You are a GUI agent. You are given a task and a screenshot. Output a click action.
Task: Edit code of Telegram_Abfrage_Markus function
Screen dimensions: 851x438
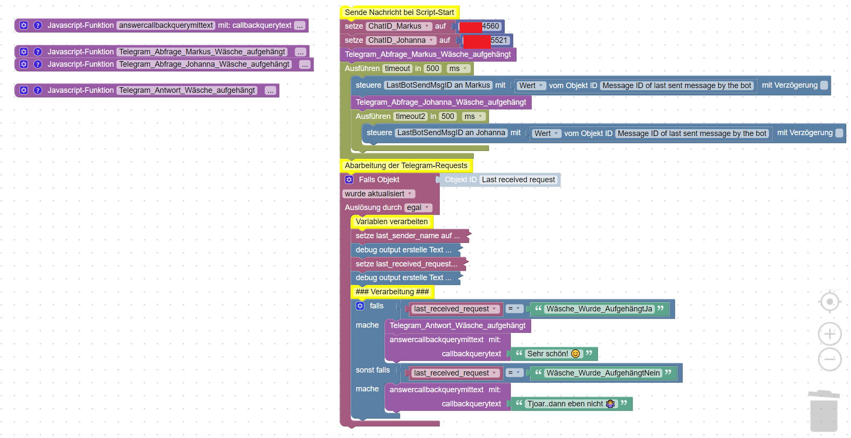click(301, 52)
